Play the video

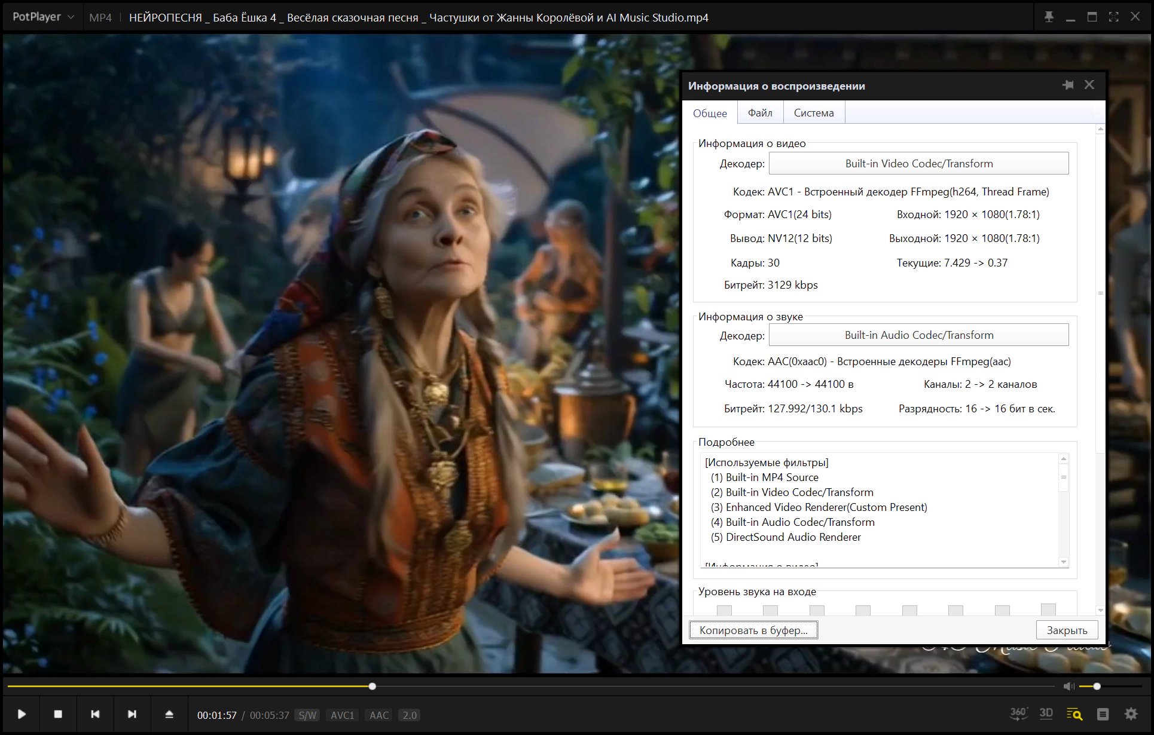coord(22,715)
